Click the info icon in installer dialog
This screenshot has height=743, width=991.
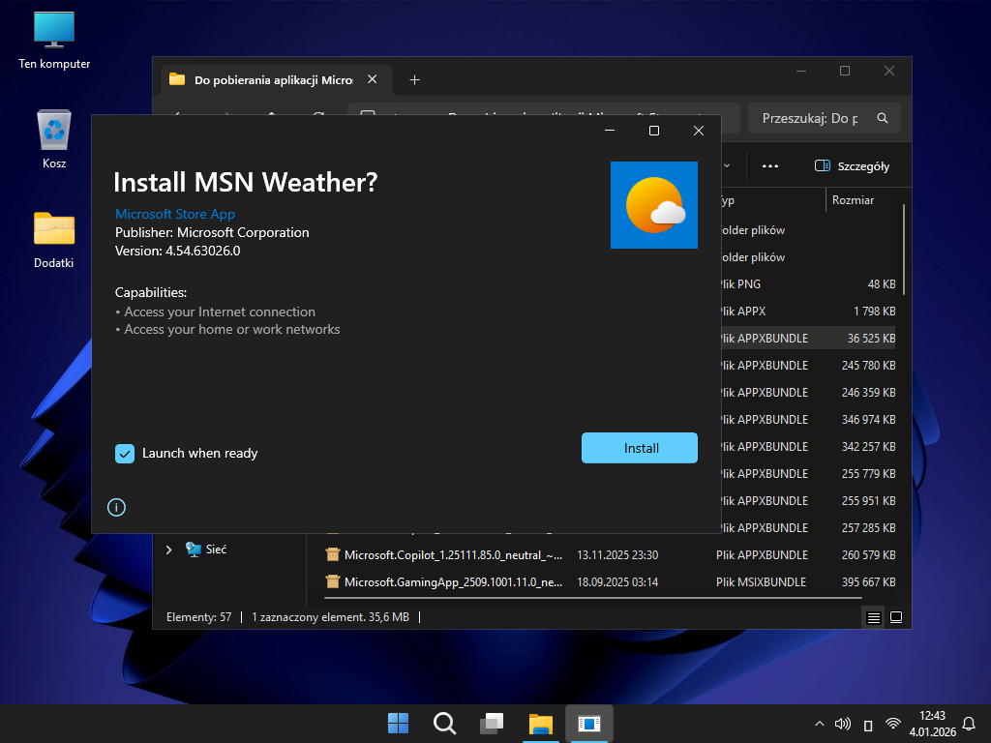pos(116,507)
